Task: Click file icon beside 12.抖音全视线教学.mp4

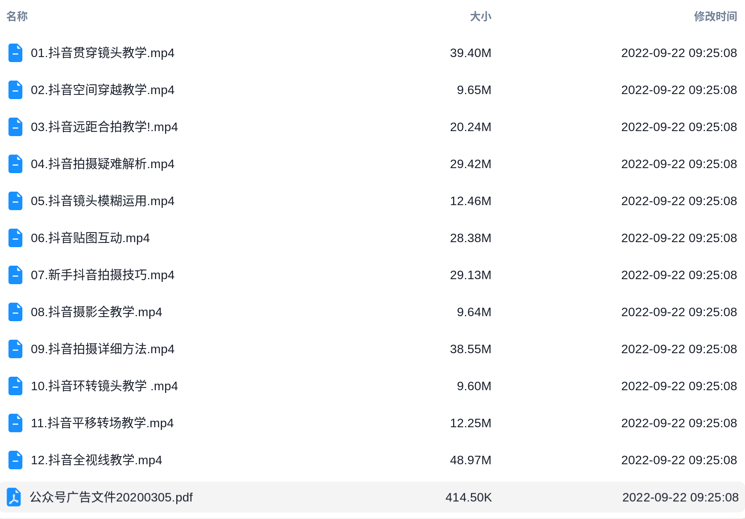Action: (x=15, y=460)
